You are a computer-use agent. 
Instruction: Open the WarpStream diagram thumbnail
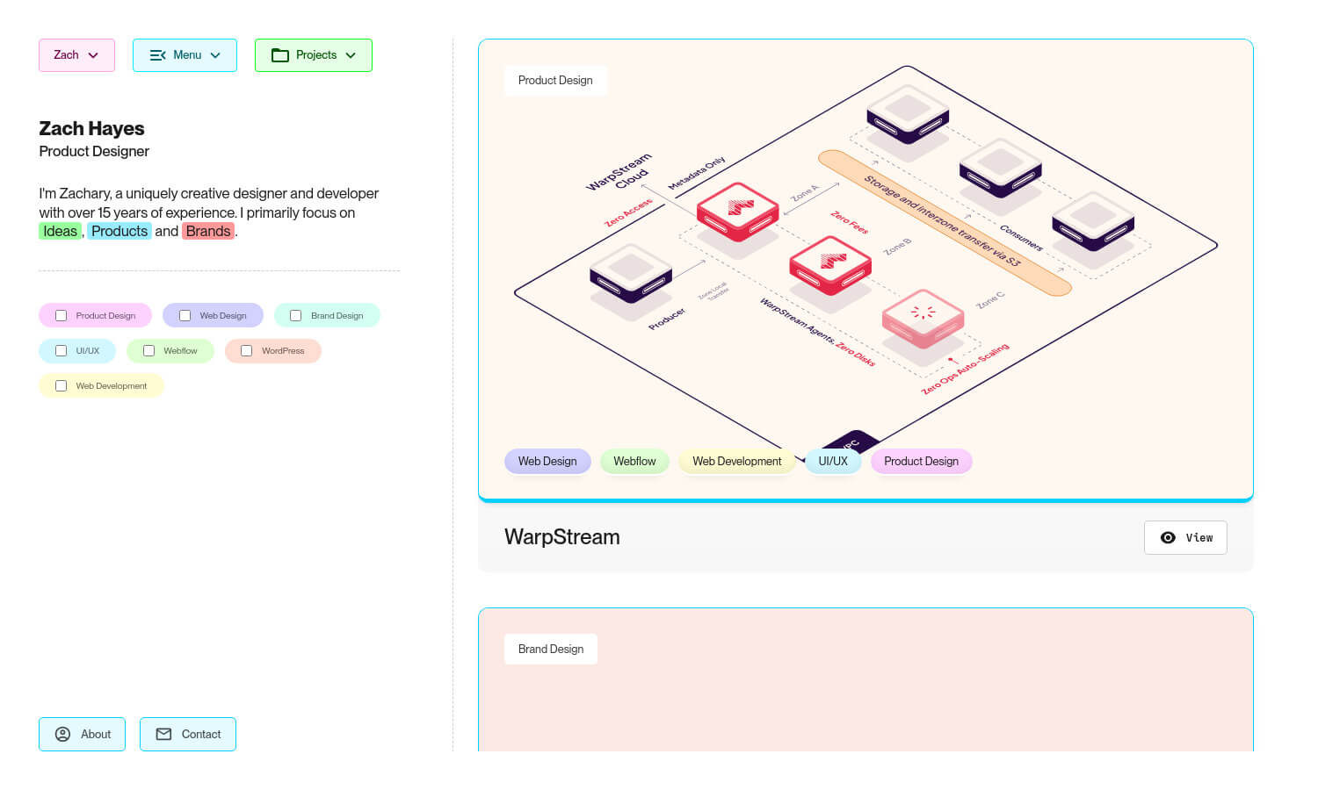pyautogui.click(x=865, y=269)
